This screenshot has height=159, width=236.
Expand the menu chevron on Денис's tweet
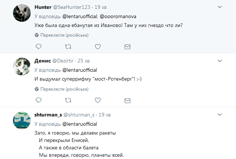click(x=219, y=60)
